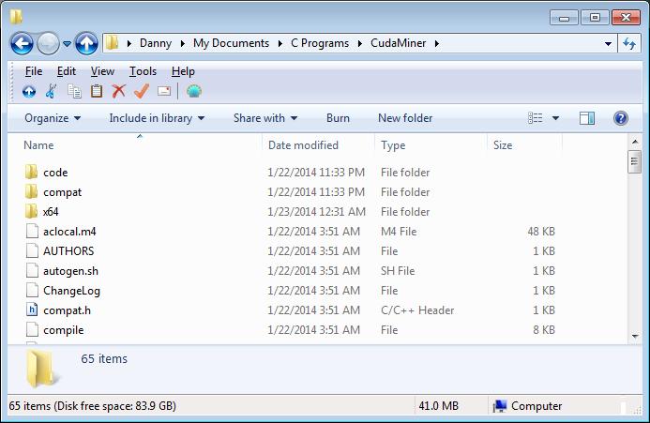The width and height of the screenshot is (650, 423).
Task: Click My Documents breadcrumb
Action: click(231, 43)
